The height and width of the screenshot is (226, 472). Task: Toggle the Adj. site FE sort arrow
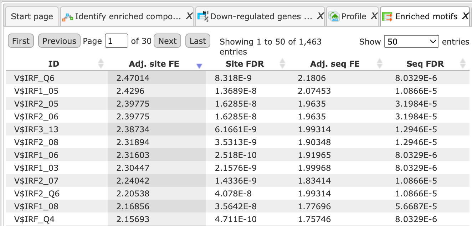click(199, 66)
